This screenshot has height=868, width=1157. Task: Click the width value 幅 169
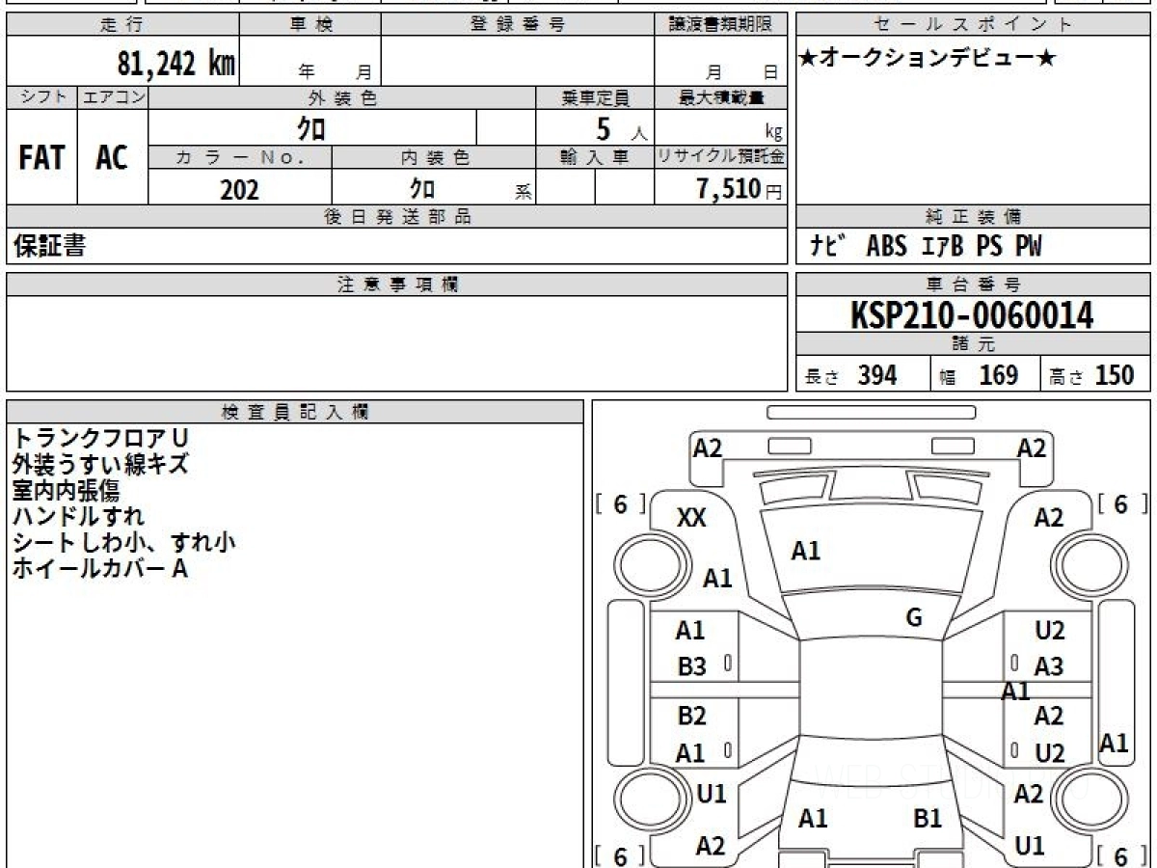click(x=979, y=375)
